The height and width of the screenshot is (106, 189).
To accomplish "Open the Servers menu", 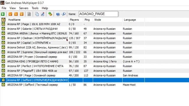I will [24, 8].
